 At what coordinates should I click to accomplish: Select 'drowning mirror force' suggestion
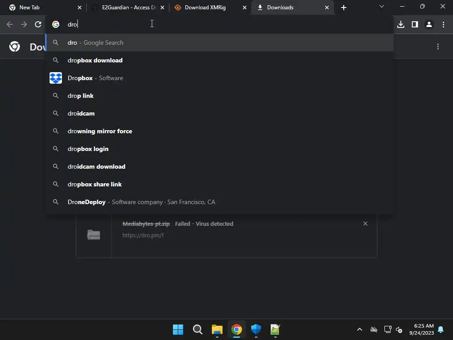(x=219, y=131)
